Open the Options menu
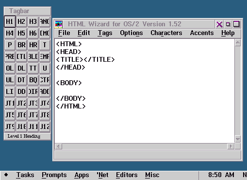The image size is (247, 180). point(132,33)
